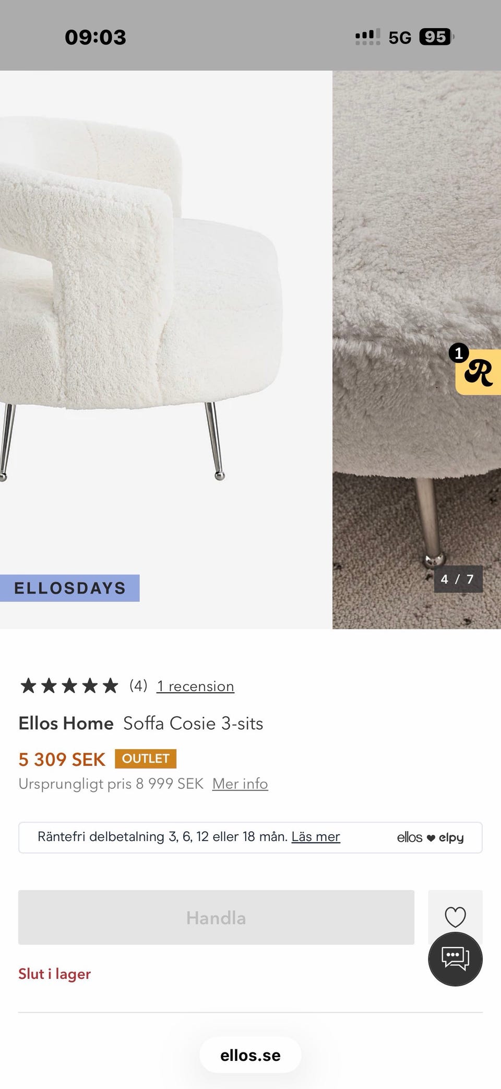Open Mer info about original price

[240, 784]
